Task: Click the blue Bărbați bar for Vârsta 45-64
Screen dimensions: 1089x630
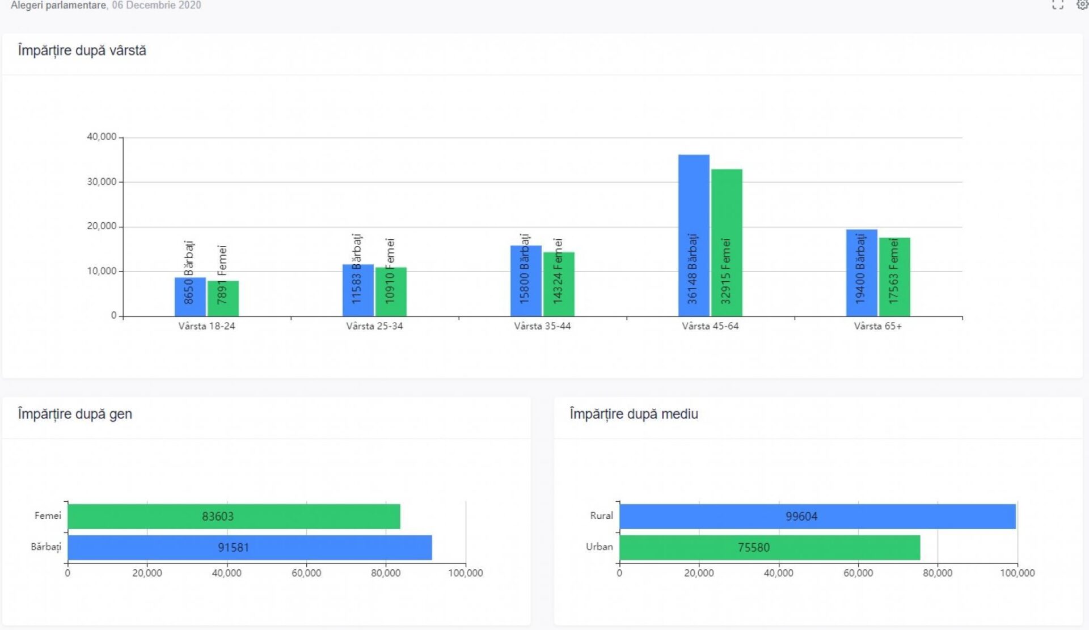Action: tap(693, 235)
